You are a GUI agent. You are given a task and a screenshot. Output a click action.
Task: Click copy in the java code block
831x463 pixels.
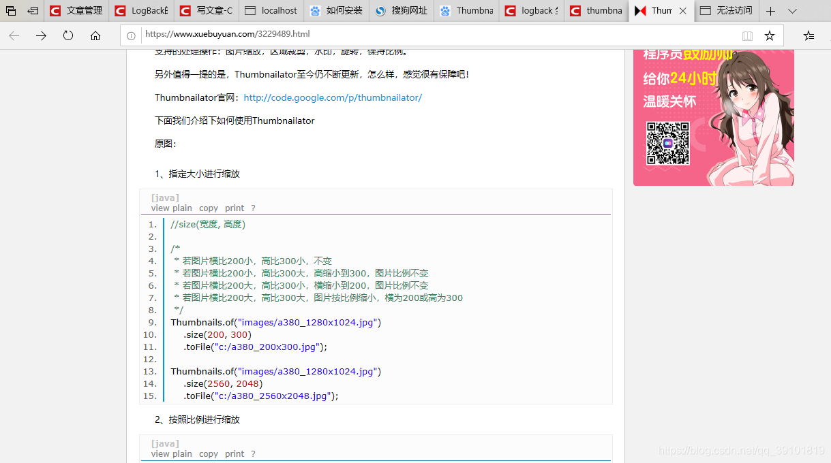coord(209,208)
